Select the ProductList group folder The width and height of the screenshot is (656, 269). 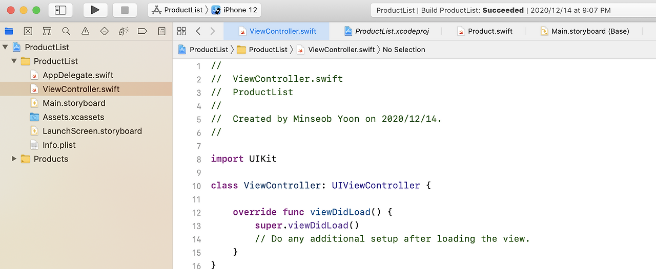coord(56,61)
